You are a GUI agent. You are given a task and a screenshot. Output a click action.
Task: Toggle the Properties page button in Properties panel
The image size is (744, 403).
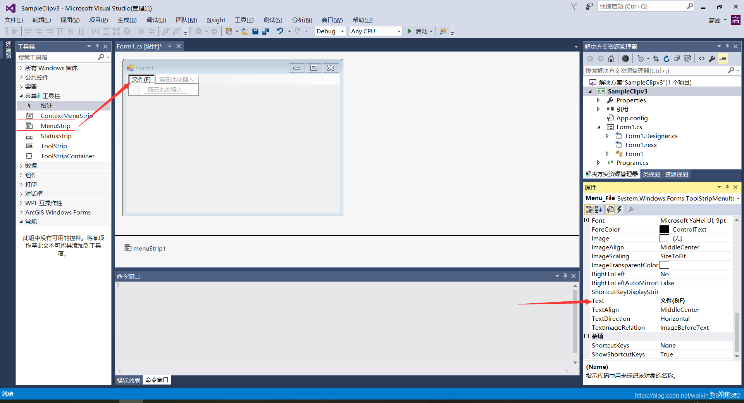pyautogui.click(x=610, y=209)
